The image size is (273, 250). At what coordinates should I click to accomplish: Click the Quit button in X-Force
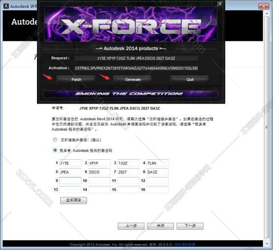pyautogui.click(x=190, y=79)
